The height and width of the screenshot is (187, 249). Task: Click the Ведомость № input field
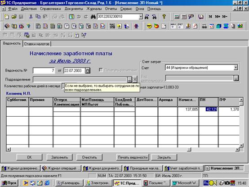[44, 70]
